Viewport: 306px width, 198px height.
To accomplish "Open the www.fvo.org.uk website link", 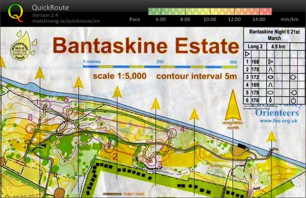I will pyautogui.click(x=279, y=121).
